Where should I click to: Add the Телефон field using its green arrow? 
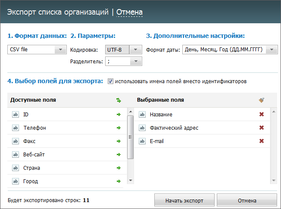click(x=119, y=128)
